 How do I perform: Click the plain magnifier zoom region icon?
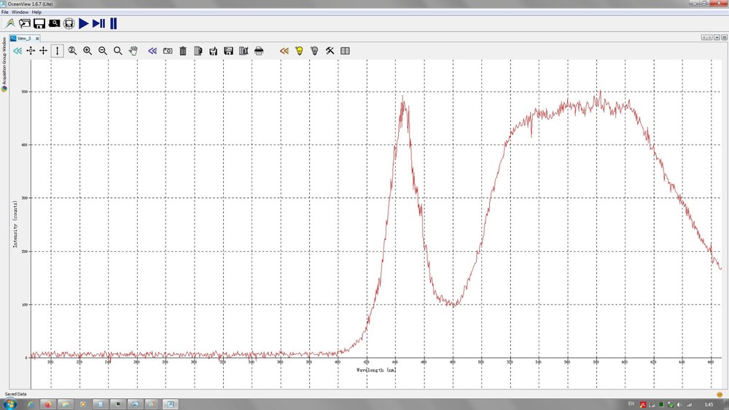coord(118,50)
